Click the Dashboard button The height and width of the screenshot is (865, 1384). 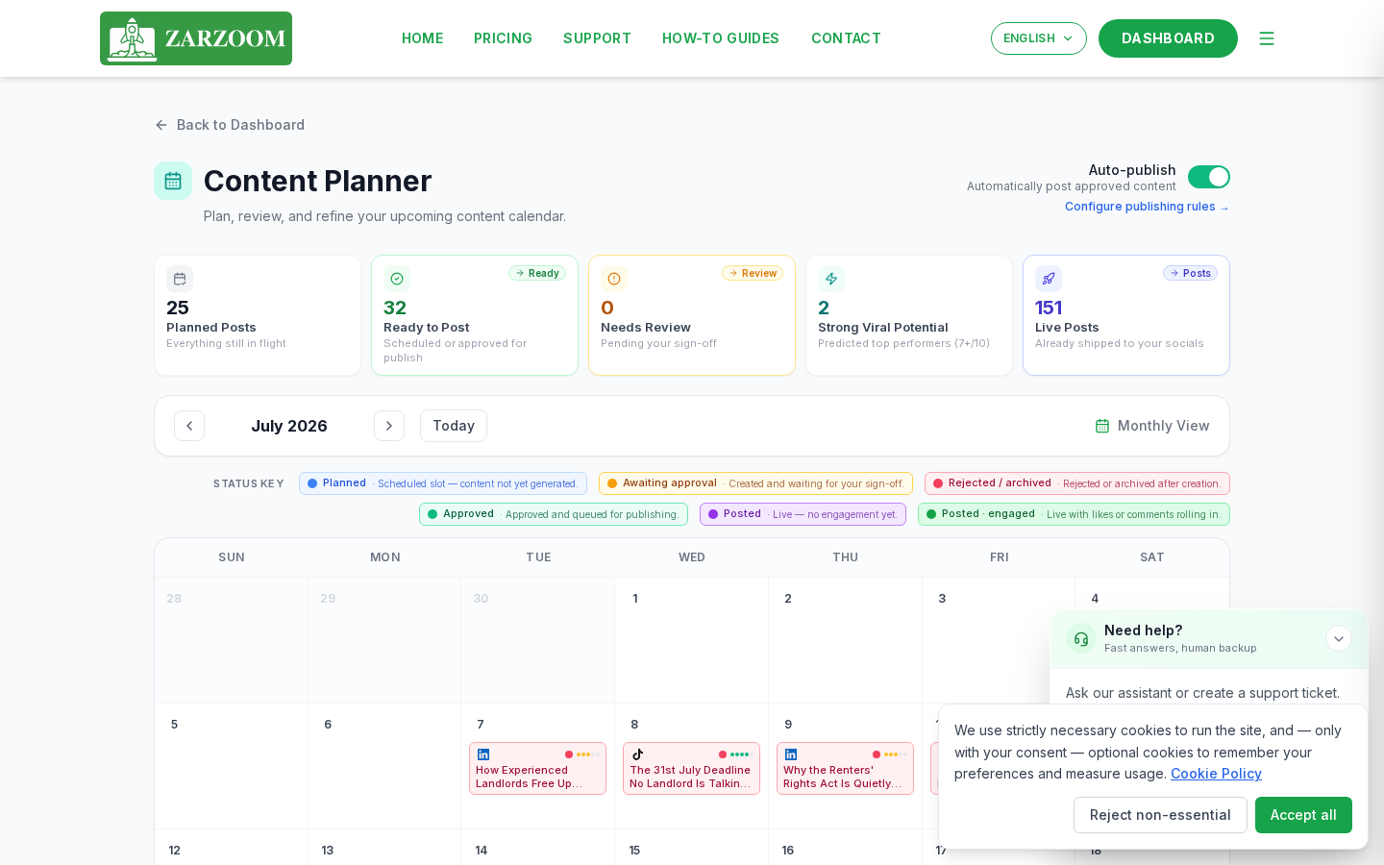tap(1168, 38)
